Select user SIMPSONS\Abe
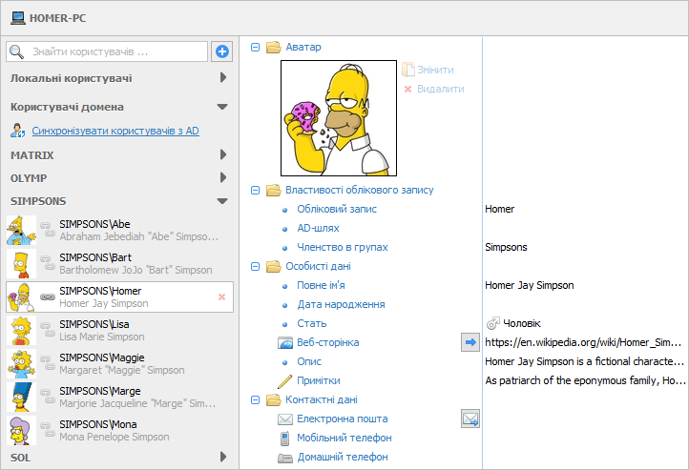The width and height of the screenshot is (689, 470). coord(119,230)
